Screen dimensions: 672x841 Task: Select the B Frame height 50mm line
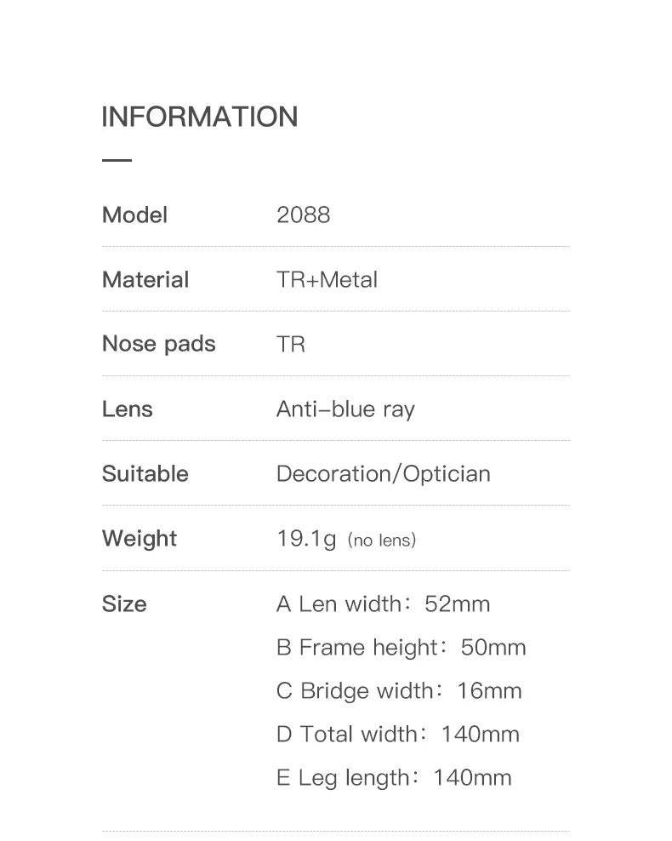401,647
